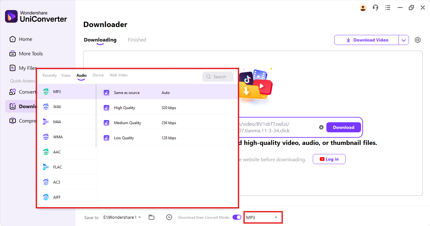Click the format Search field
Screen dimensions: 430x226
pos(218,77)
